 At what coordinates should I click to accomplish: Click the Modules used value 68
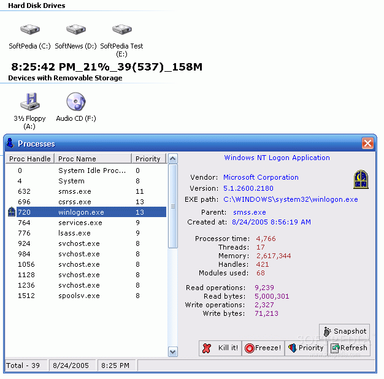click(261, 273)
